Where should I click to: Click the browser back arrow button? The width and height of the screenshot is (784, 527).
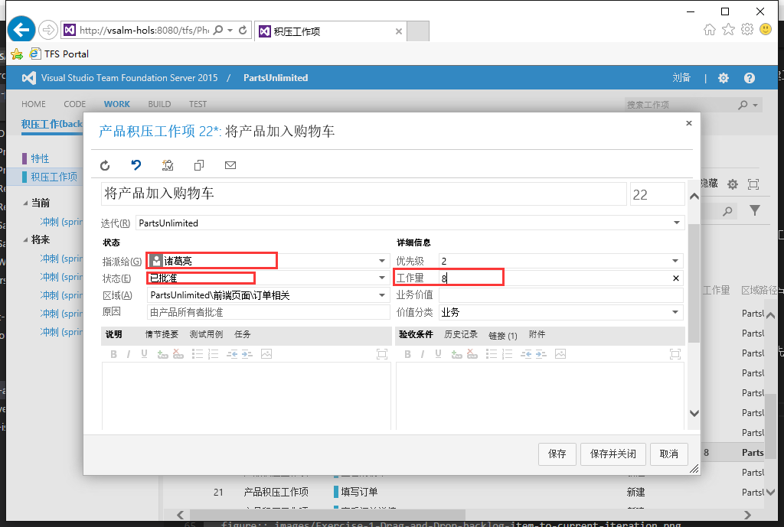pyautogui.click(x=21, y=30)
